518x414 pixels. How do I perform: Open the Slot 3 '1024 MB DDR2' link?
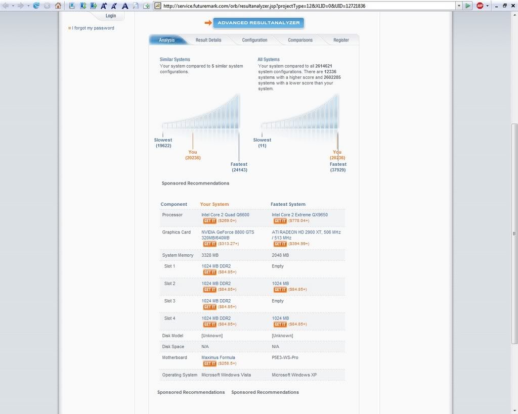pyautogui.click(x=216, y=301)
